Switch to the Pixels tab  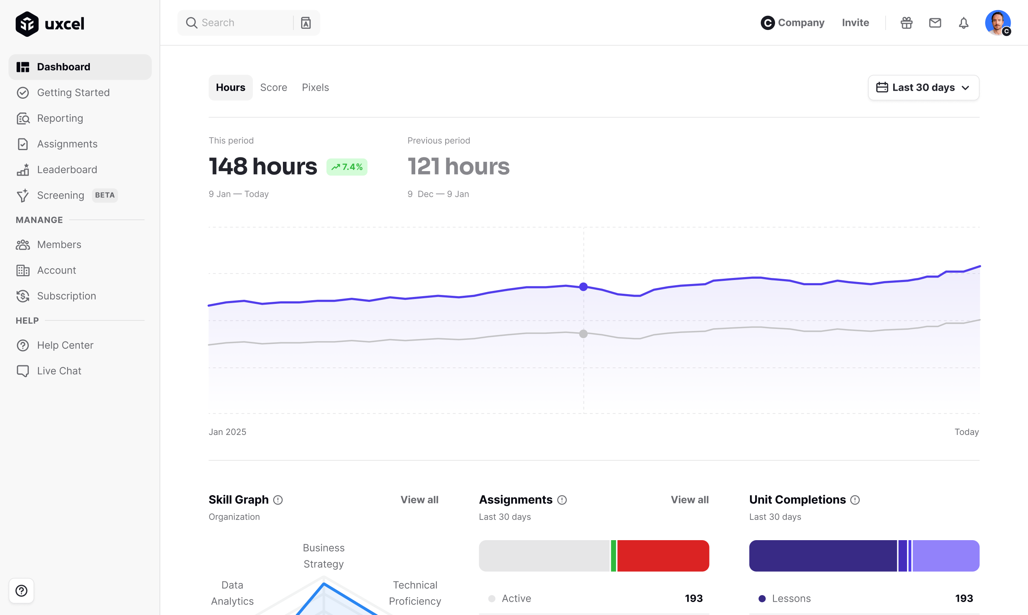[x=315, y=87]
